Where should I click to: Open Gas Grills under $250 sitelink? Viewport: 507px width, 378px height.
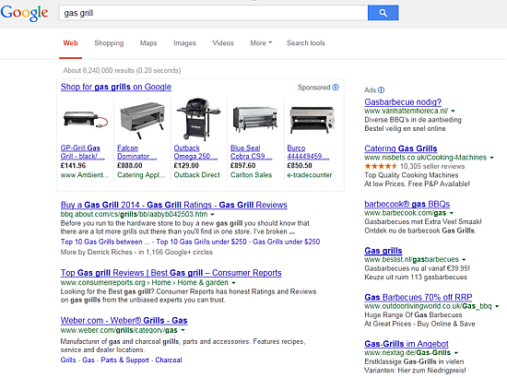pos(286,242)
